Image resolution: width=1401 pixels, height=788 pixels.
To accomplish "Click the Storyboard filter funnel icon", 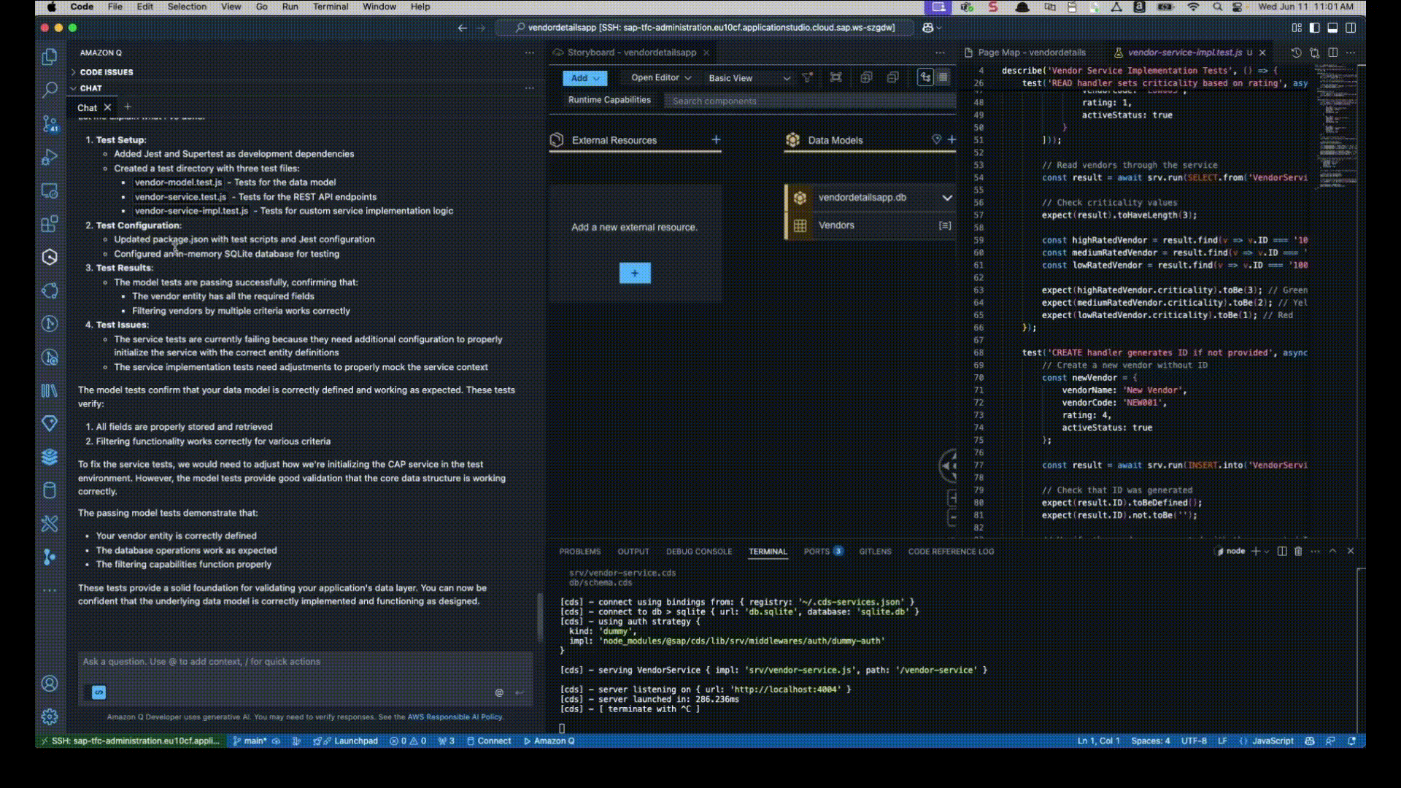I will [807, 77].
